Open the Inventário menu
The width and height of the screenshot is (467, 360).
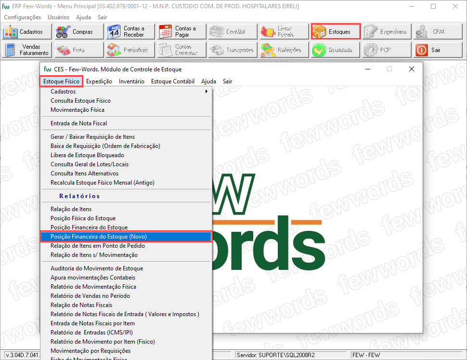pyautogui.click(x=131, y=81)
